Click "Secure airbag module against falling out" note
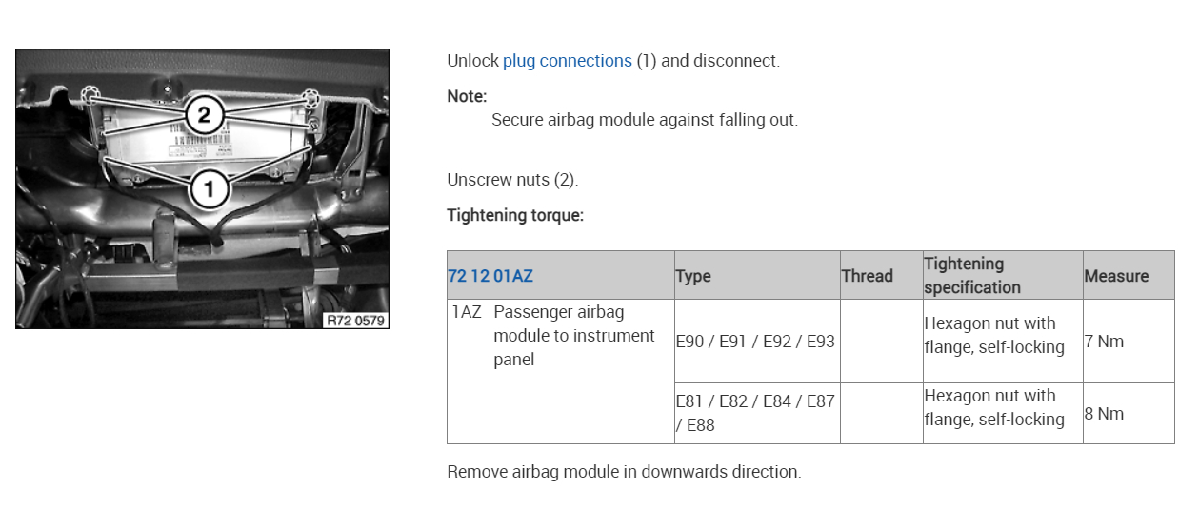 tap(644, 120)
